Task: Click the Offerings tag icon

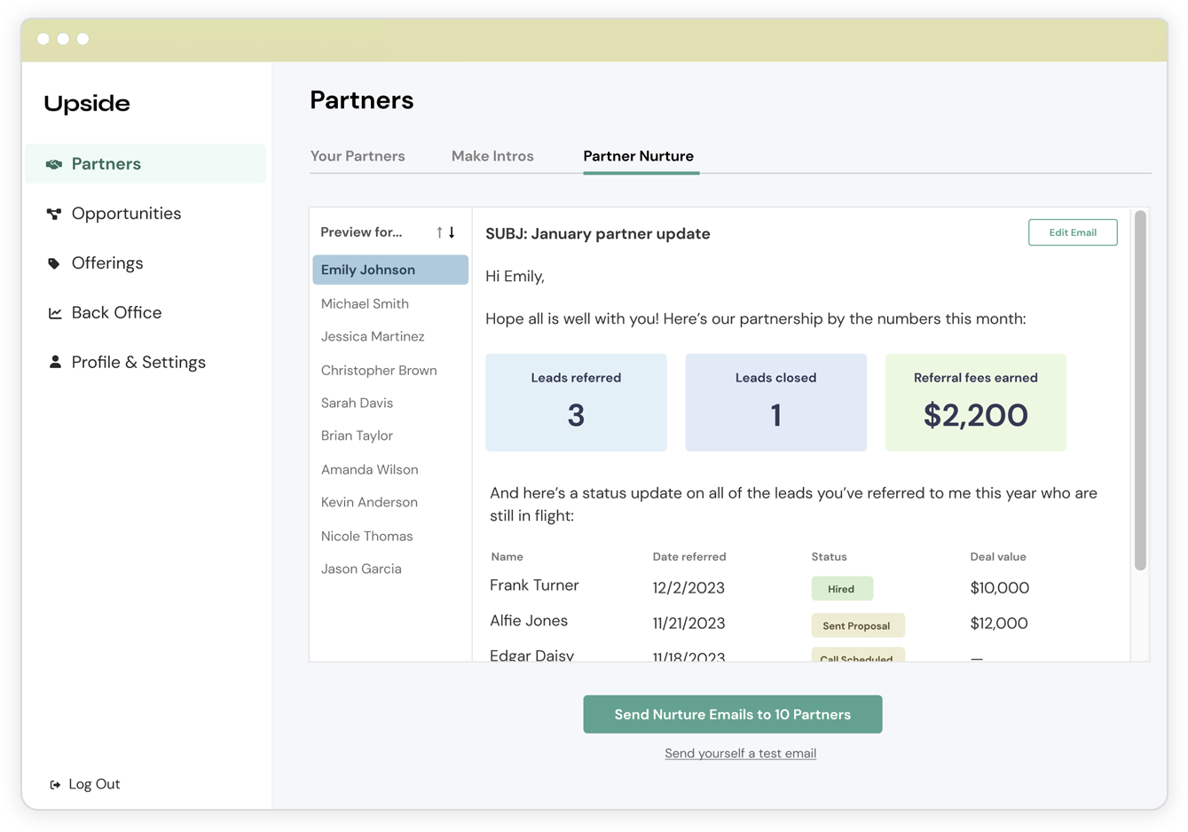Action: (54, 263)
